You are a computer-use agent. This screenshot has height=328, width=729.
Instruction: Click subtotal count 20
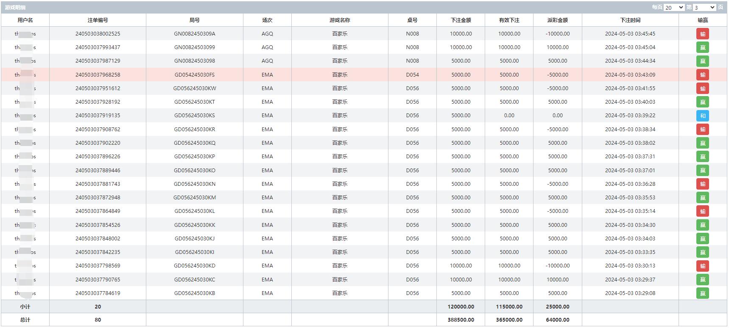click(x=98, y=307)
